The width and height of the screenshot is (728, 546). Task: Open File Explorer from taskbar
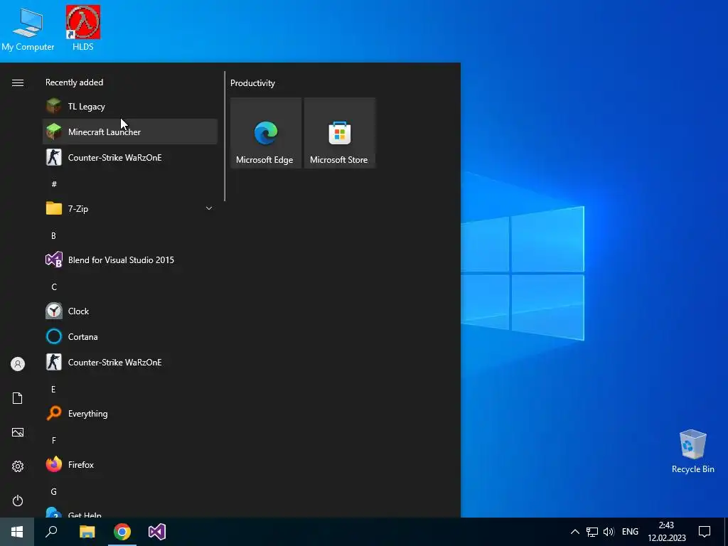tap(87, 532)
